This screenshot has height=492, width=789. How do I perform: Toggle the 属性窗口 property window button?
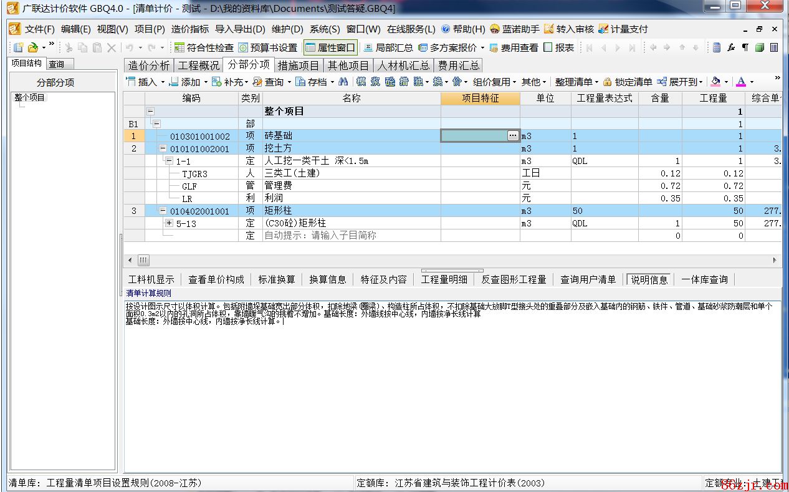(330, 47)
